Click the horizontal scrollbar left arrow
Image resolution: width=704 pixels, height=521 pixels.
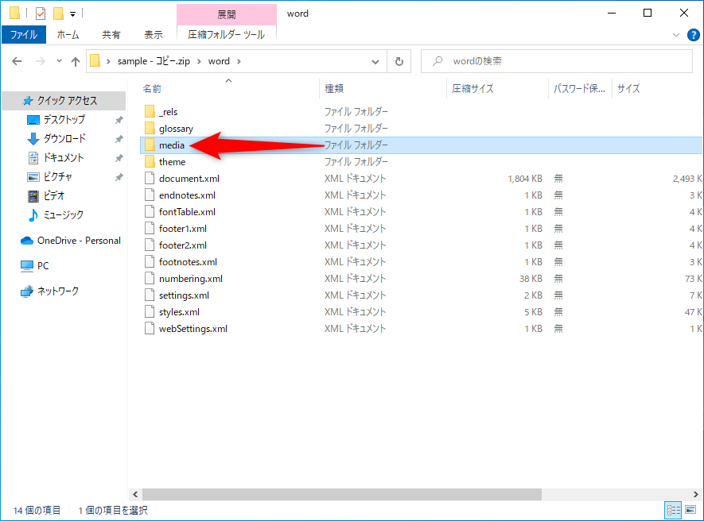pyautogui.click(x=135, y=494)
